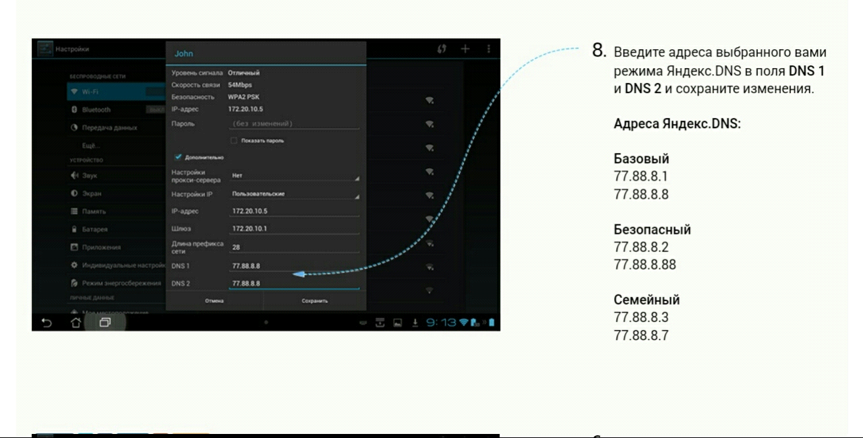The image size is (863, 438).
Task: Tap the Android home icon
Action: tap(76, 323)
